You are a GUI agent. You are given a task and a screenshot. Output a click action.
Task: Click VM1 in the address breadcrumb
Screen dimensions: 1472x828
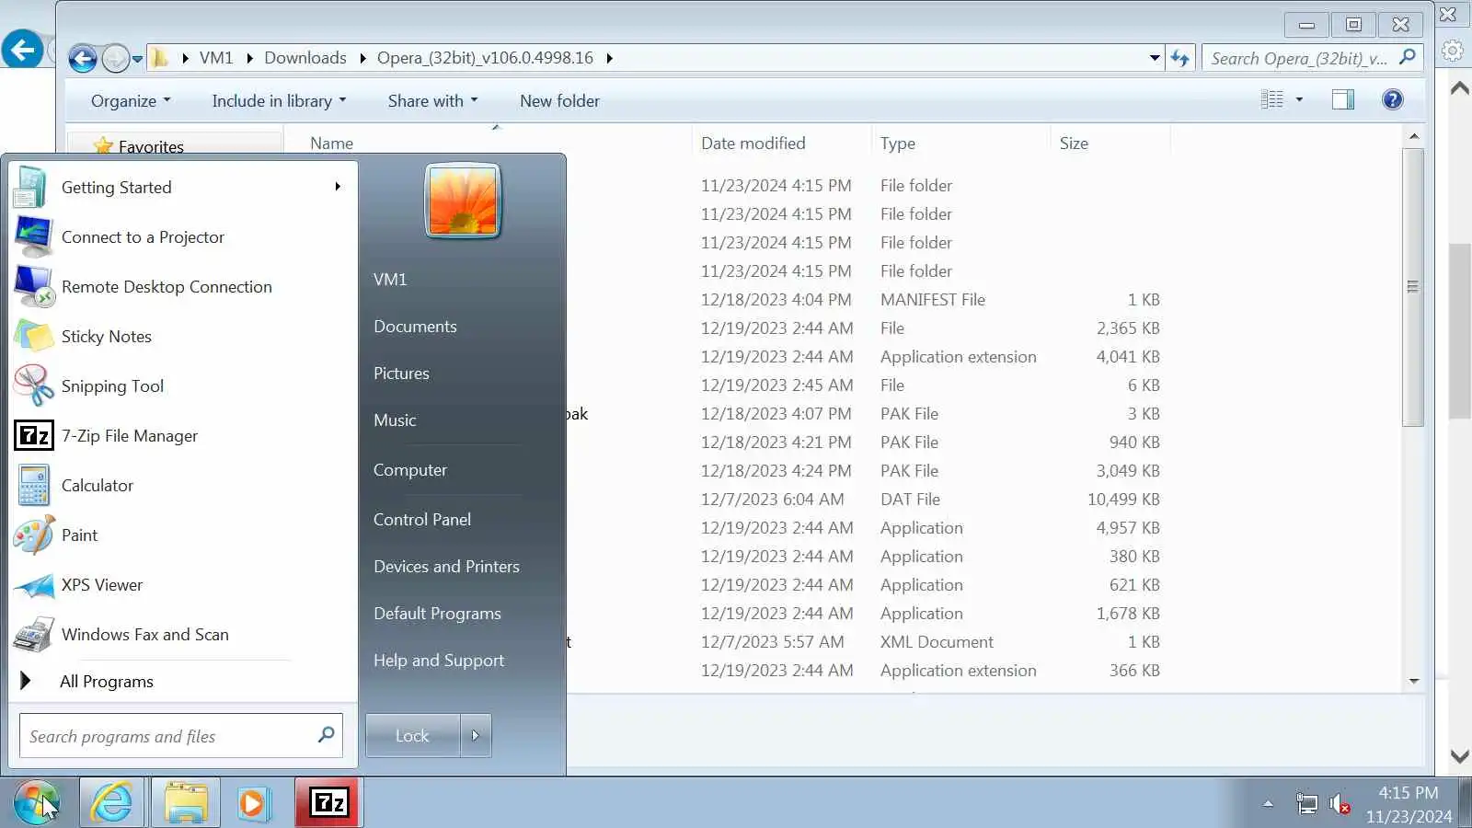[x=216, y=58]
